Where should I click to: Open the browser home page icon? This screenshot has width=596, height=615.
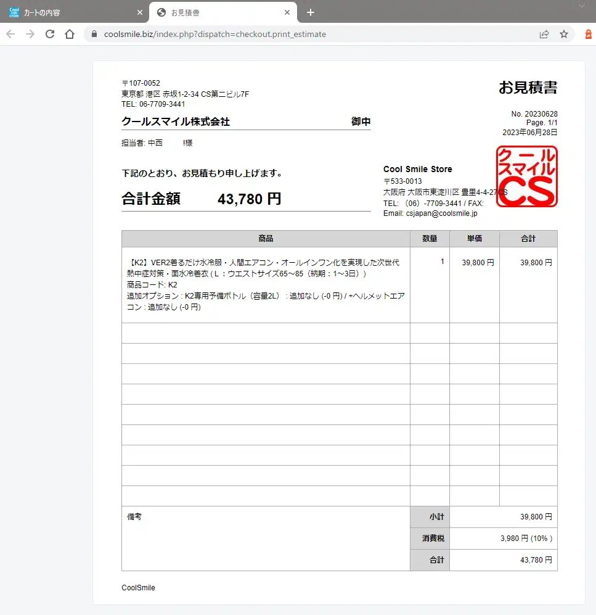(70, 34)
